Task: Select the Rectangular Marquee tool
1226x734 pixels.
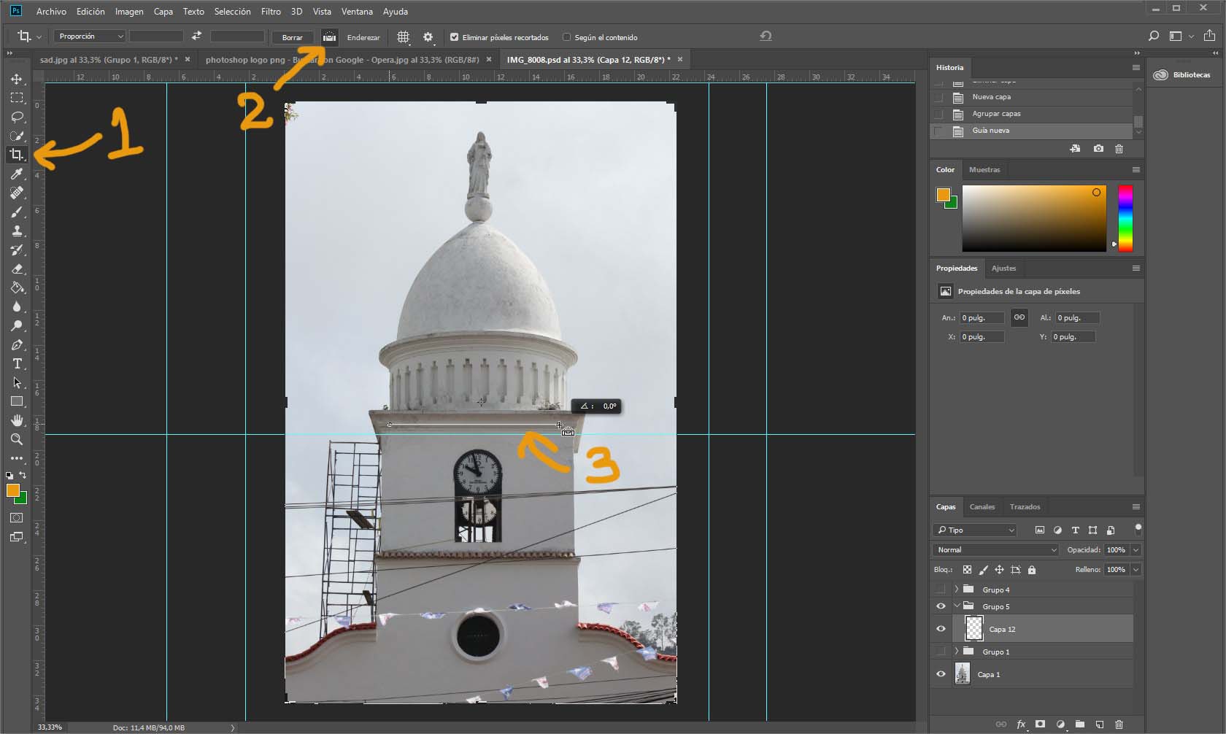Action: click(x=16, y=98)
